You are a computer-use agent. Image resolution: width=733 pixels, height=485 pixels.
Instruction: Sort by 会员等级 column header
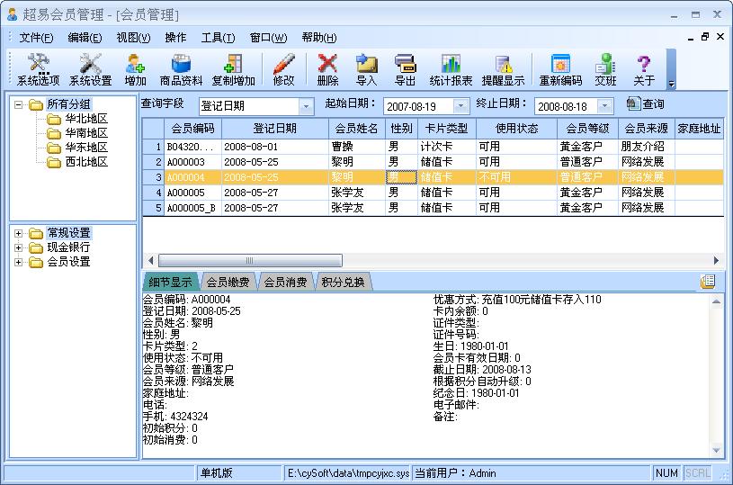tap(587, 129)
